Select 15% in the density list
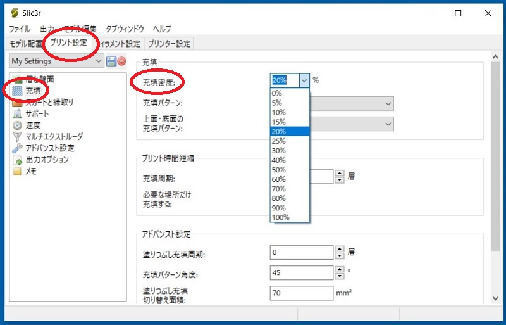The image size is (506, 325). pos(290,122)
